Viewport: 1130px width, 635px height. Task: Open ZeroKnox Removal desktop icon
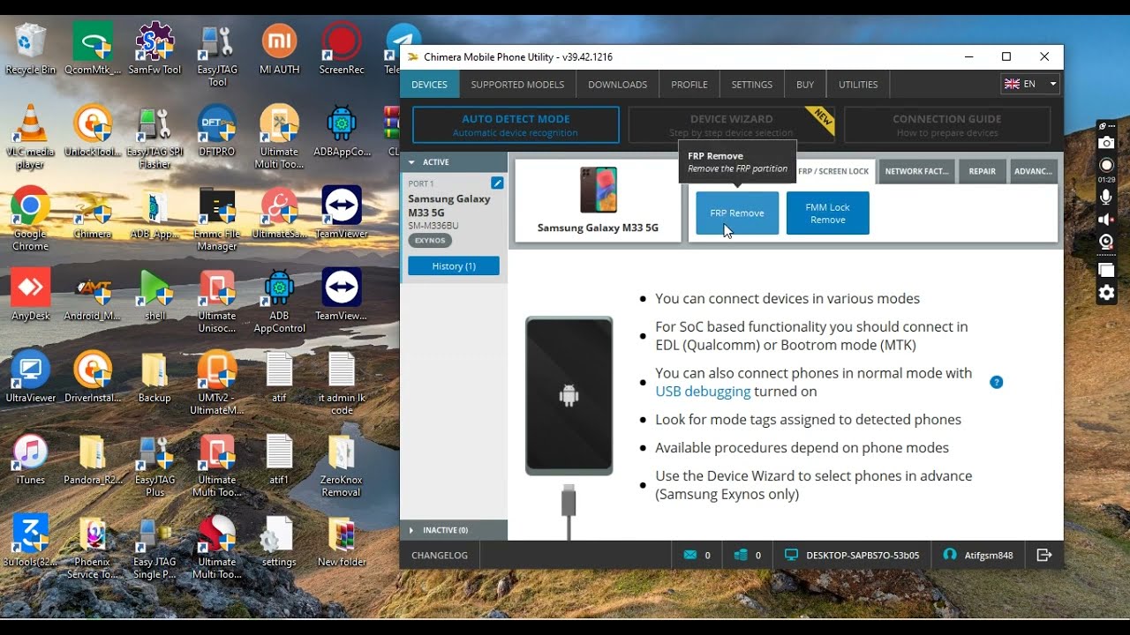coord(341,465)
